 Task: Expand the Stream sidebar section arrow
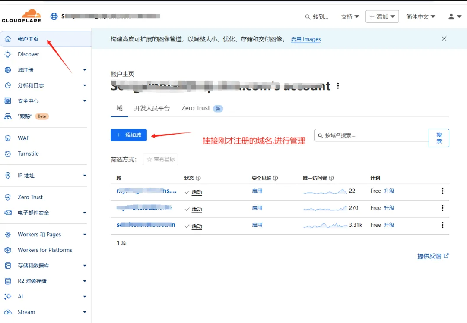click(x=85, y=312)
